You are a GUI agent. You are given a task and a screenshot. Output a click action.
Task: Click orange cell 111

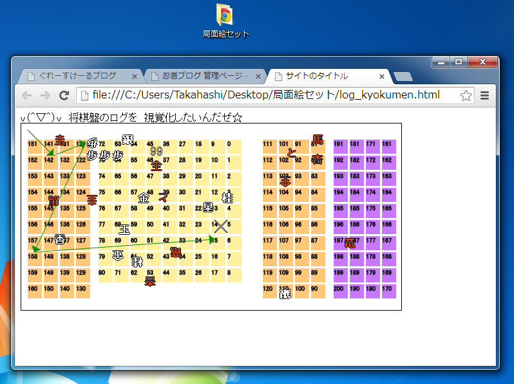(269, 147)
